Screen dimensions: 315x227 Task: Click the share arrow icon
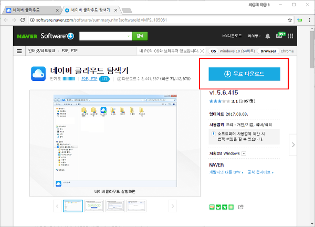241,207
